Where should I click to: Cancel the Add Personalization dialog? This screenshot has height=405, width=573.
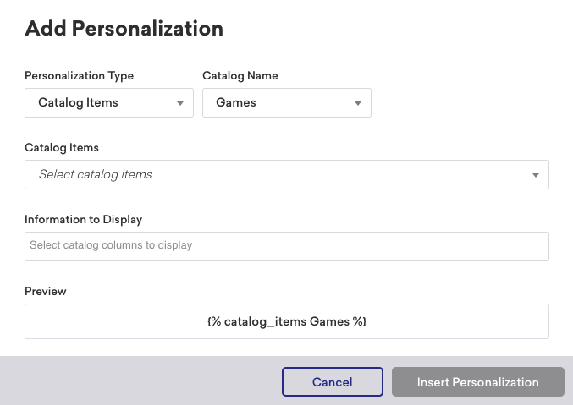[332, 381]
